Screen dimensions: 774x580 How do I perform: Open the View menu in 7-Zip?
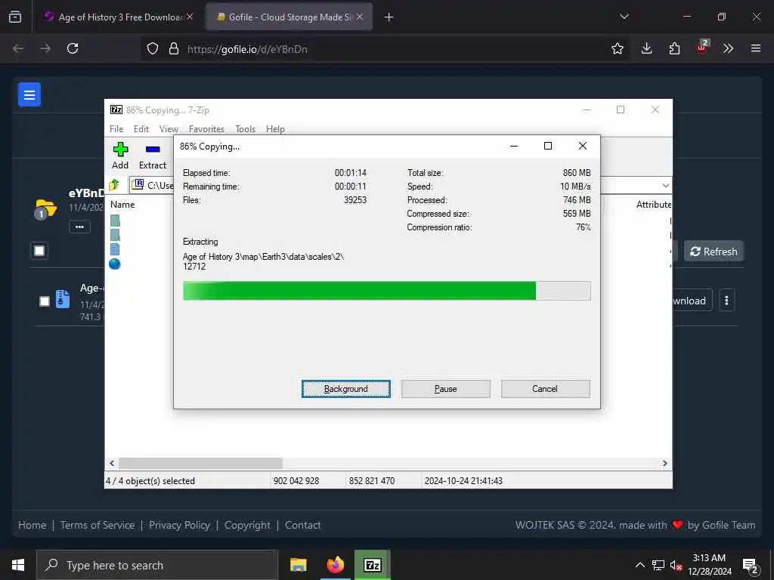pyautogui.click(x=169, y=128)
